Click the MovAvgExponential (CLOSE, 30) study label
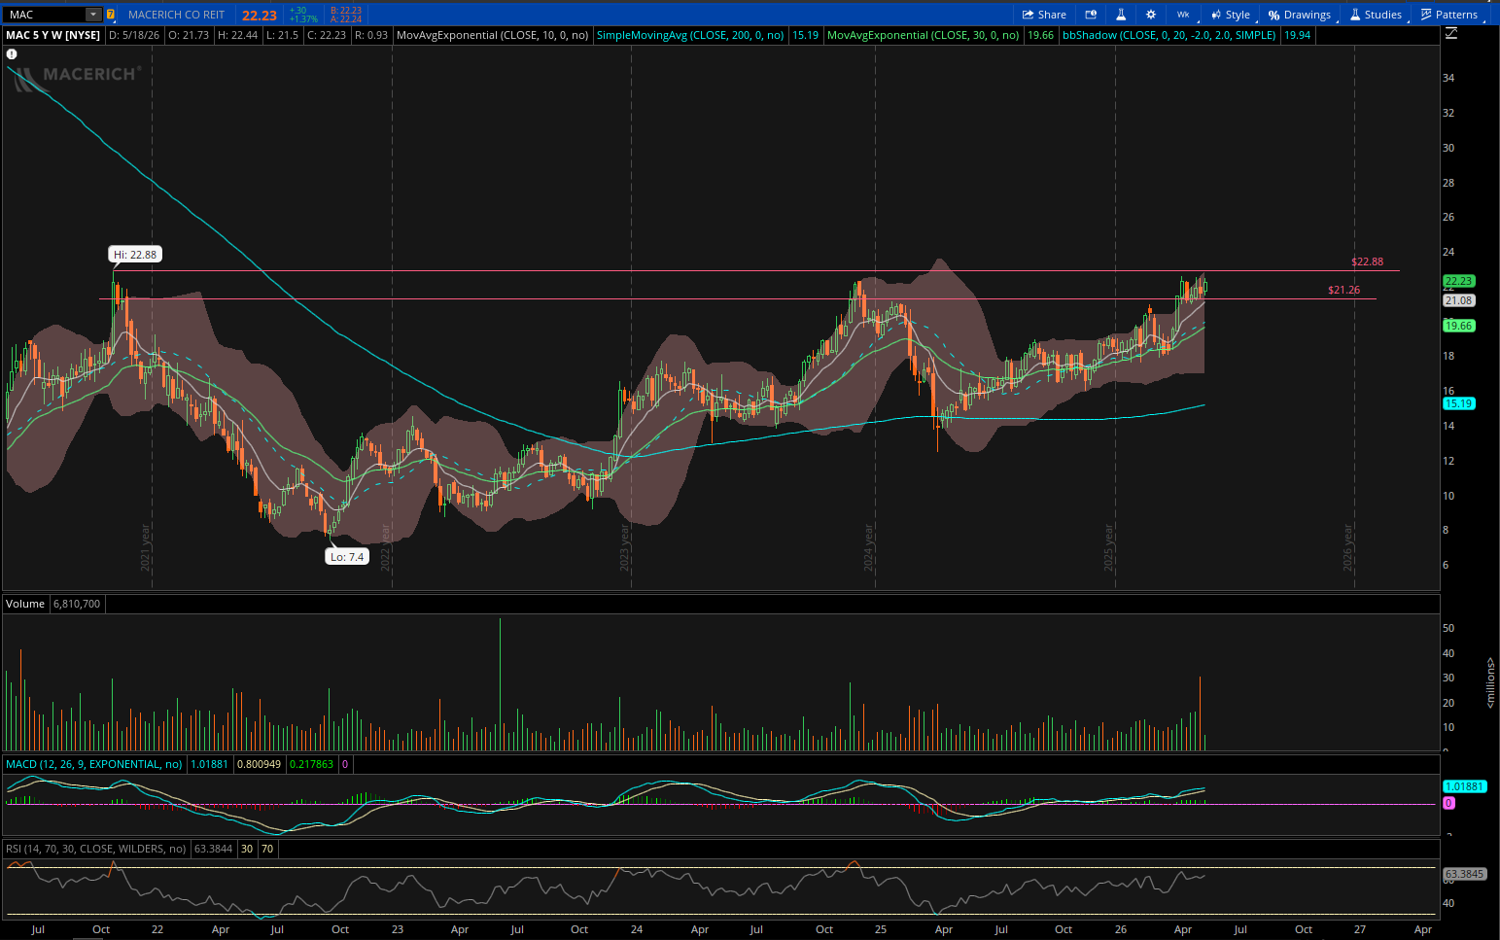Image resolution: width=1500 pixels, height=940 pixels. pos(924,35)
